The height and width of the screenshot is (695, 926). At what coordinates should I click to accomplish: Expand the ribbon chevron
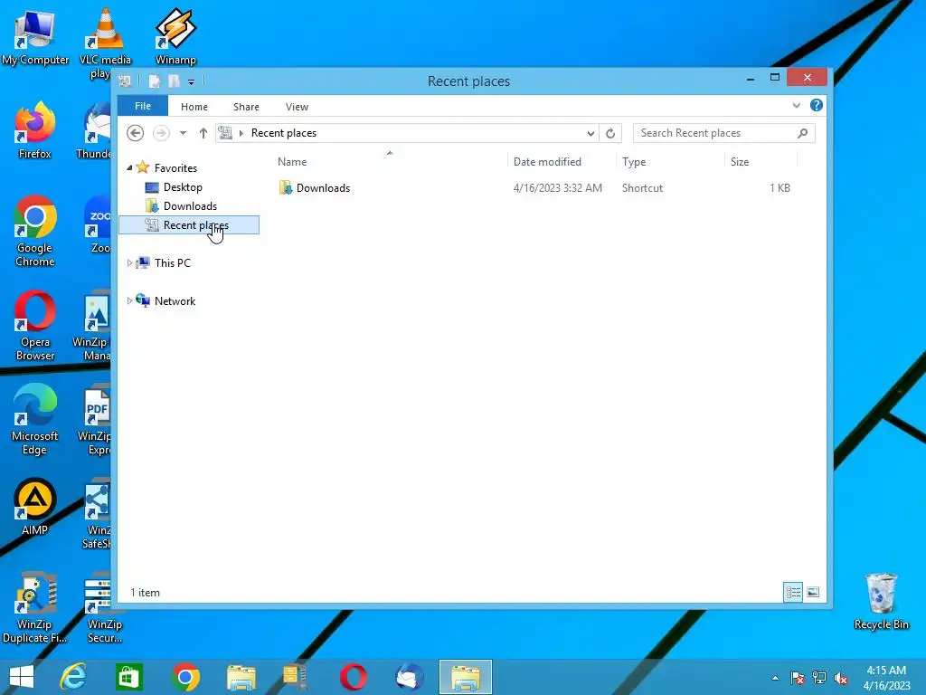click(796, 106)
